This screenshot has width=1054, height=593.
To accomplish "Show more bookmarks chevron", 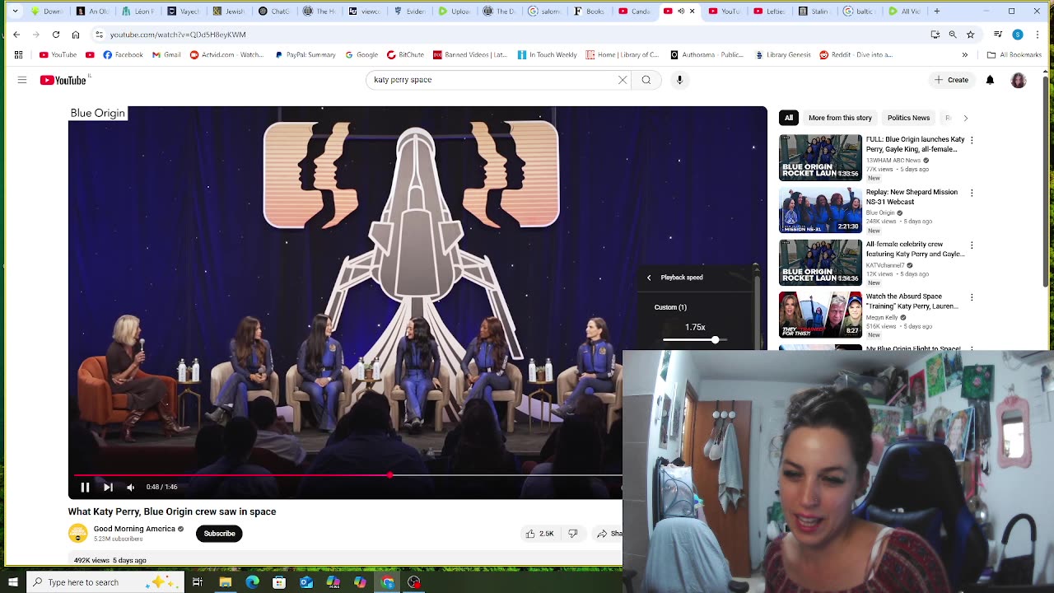I will coord(965,55).
